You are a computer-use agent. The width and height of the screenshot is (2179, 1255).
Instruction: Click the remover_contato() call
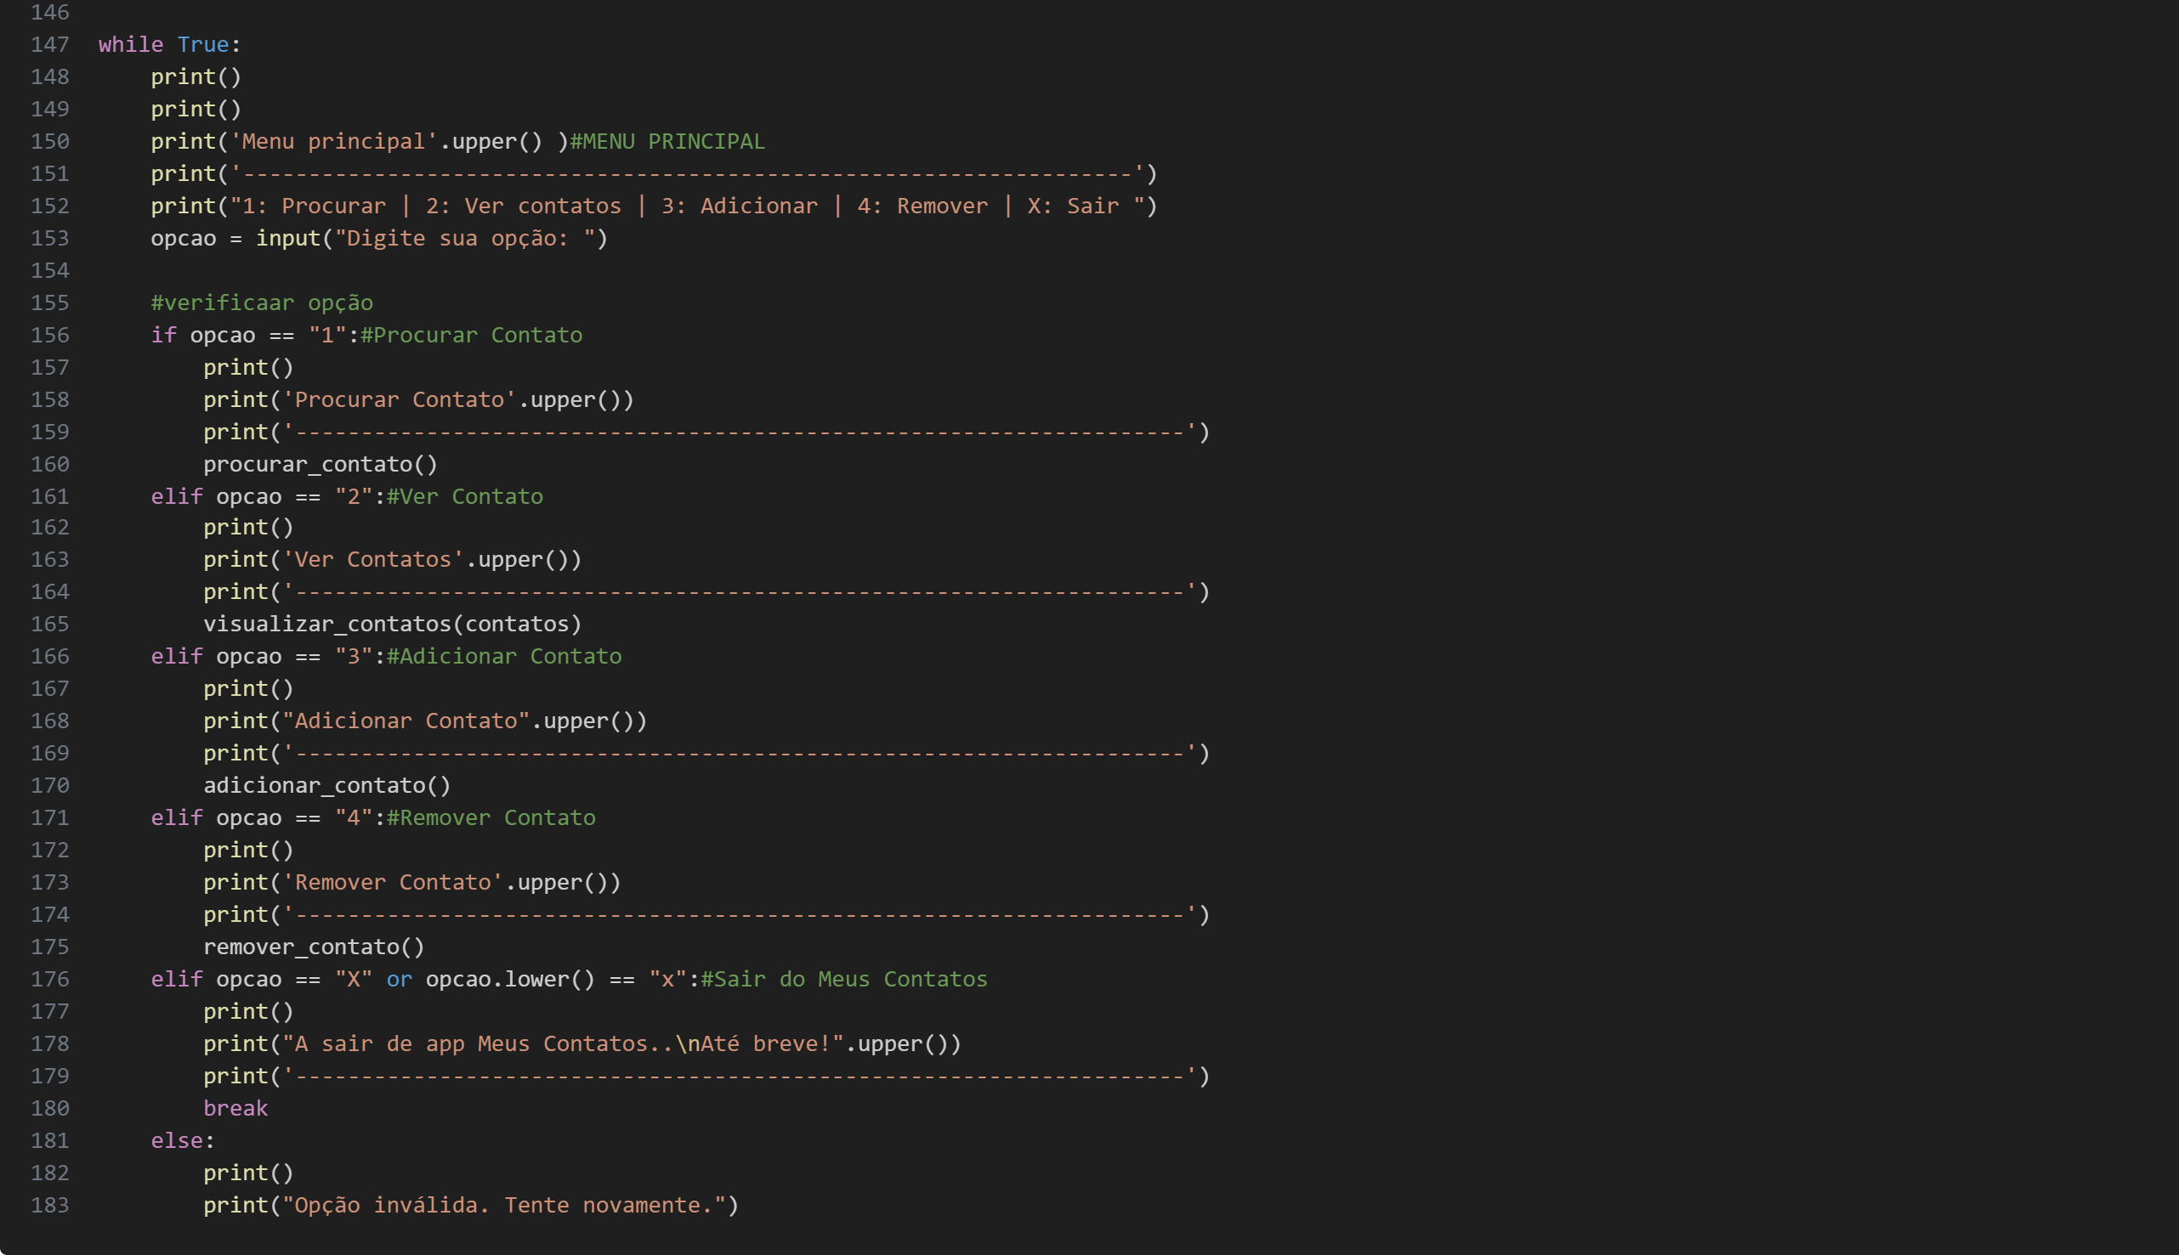[x=314, y=947]
